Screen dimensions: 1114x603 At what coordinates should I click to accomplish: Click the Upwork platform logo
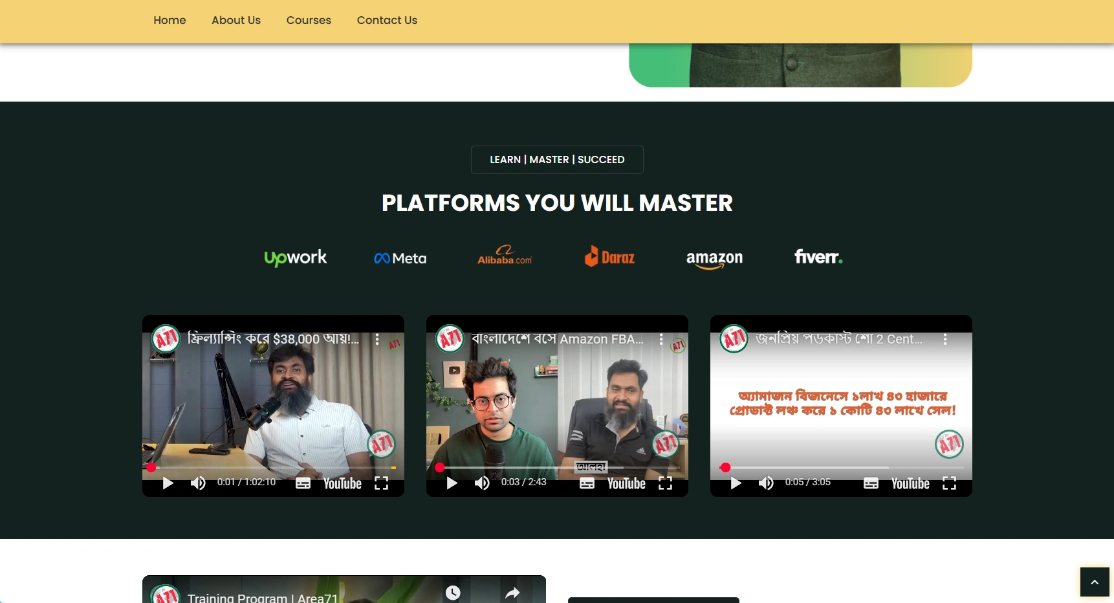pos(296,258)
